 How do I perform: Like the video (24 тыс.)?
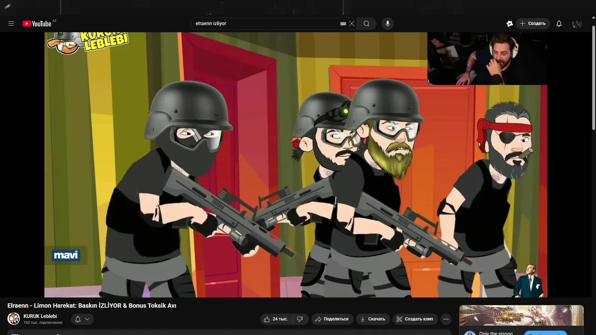click(277, 319)
